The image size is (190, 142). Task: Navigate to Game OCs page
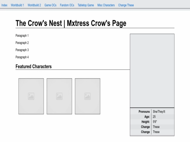pos(50,5)
